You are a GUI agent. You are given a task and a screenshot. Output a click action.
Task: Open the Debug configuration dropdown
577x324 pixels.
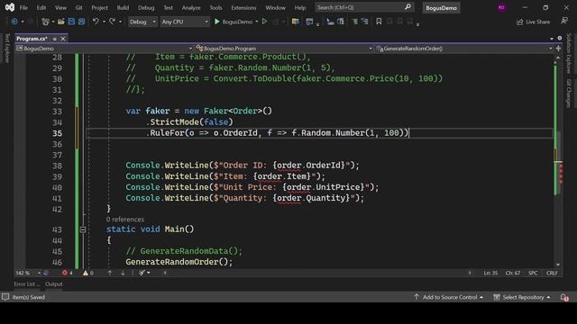pyautogui.click(x=142, y=22)
